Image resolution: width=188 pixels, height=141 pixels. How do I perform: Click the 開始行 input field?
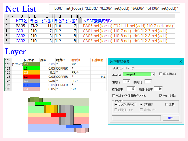tap(127, 82)
